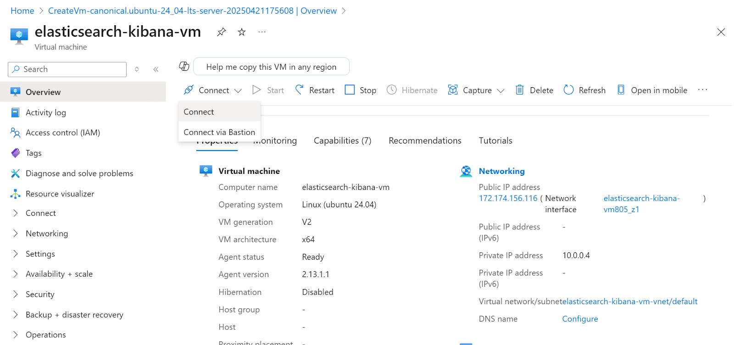
Task: Switch to the Recommendations tab
Action: click(425, 140)
